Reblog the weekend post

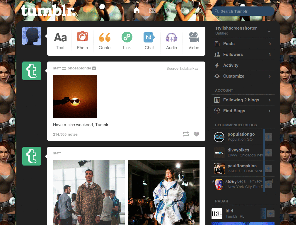tap(186, 134)
